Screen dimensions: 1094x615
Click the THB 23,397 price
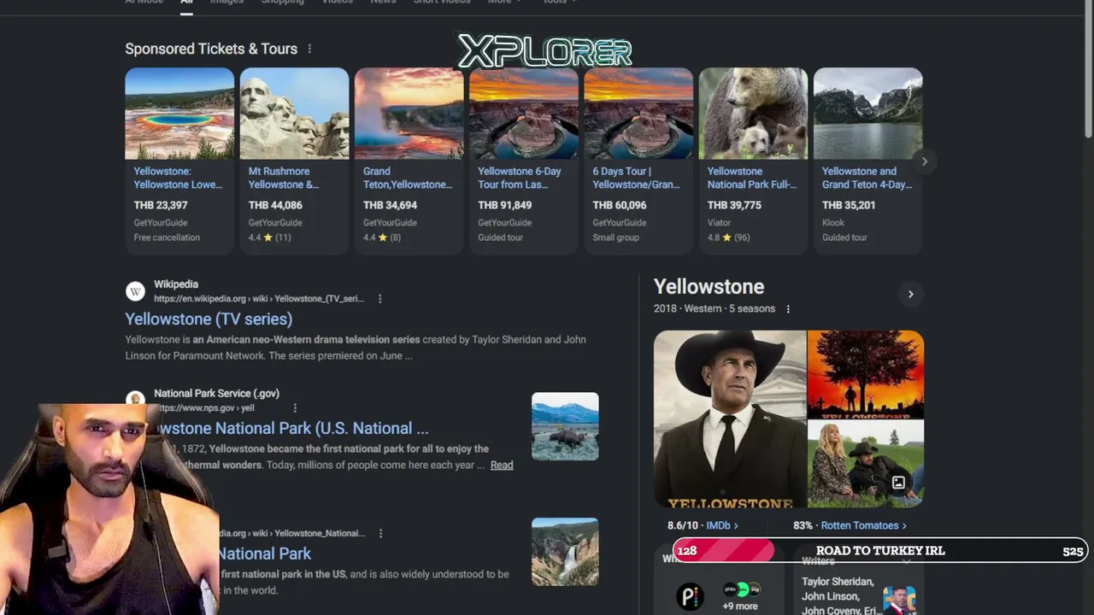(161, 205)
